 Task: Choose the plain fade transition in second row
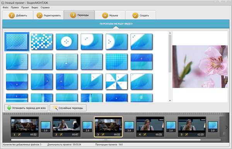pos(42,62)
